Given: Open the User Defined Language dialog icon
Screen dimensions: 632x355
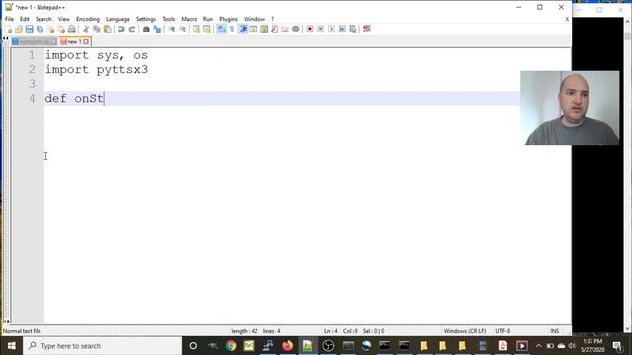Looking at the screenshot, I should [x=253, y=29].
